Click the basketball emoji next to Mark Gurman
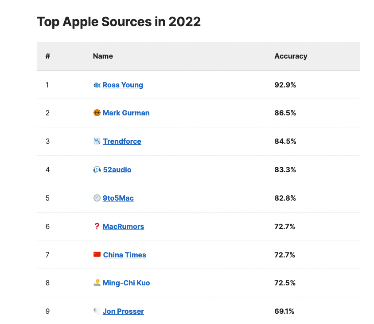374x324 pixels. (x=97, y=113)
